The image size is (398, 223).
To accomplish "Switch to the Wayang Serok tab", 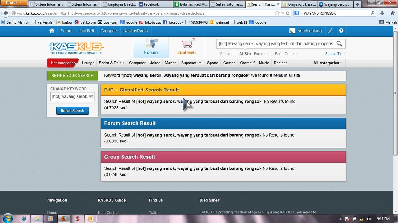I will click(x=335, y=4).
